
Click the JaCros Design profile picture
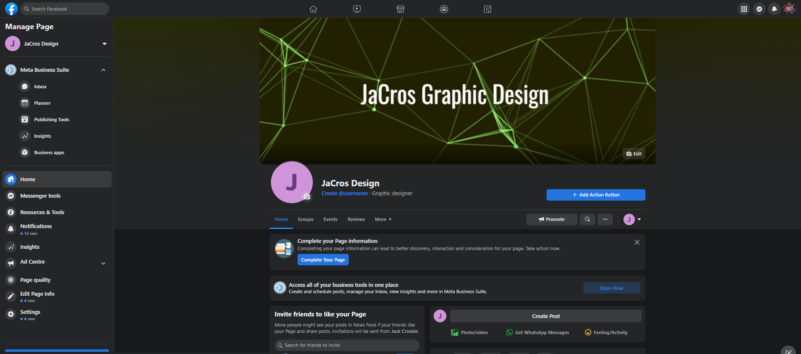point(292,182)
